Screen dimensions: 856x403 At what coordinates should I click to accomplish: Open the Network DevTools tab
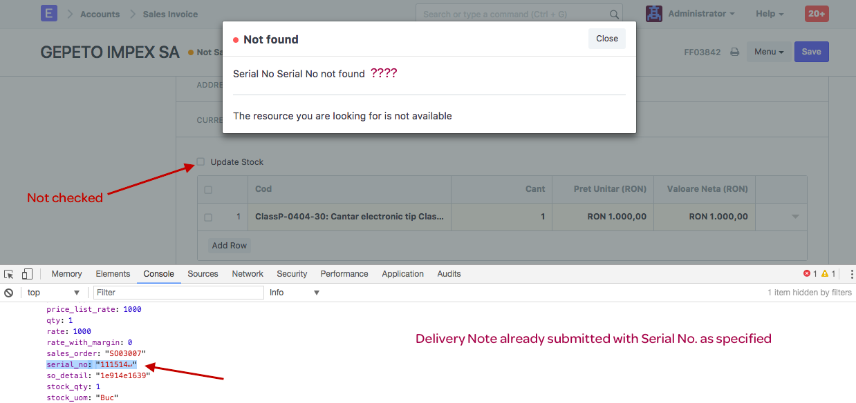pos(248,274)
